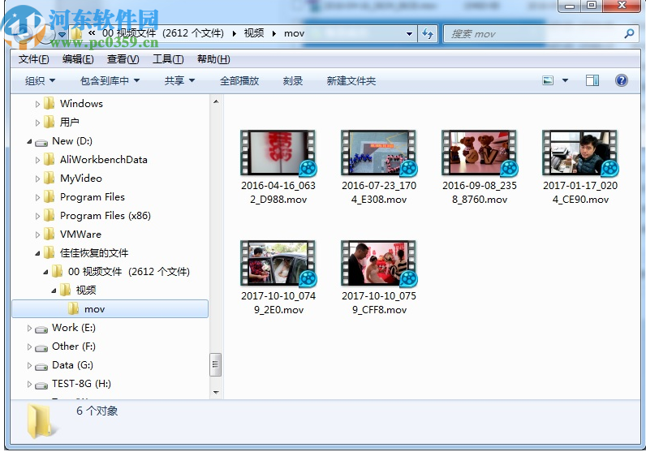Image resolution: width=646 pixels, height=452 pixels.
Task: Select video 2016-07-23_1704_E308.mov
Action: click(x=379, y=167)
